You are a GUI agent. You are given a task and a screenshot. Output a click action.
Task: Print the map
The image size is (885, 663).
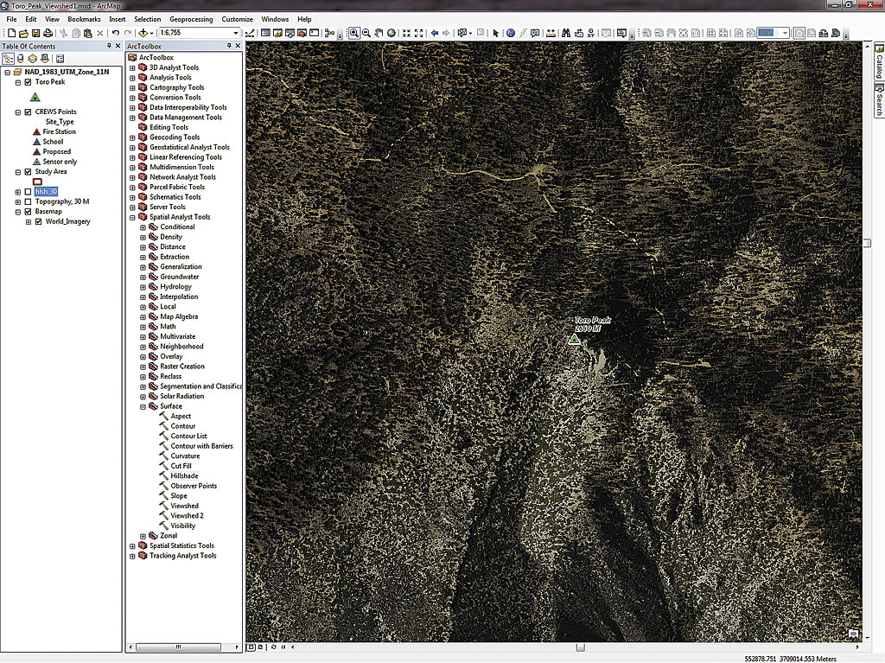48,34
